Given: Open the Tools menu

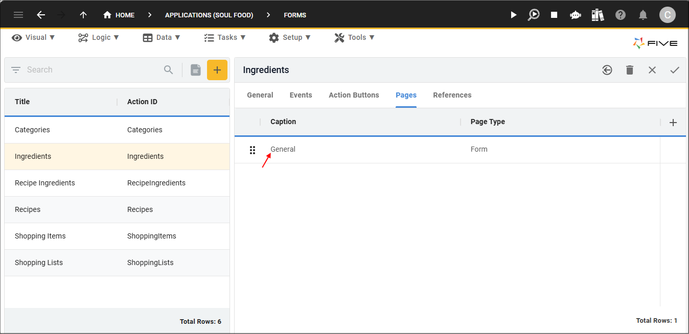Looking at the screenshot, I should [x=354, y=37].
